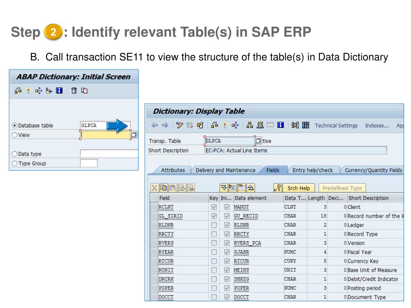Click the Copy icon above the field list
The image size is (411, 308).
pos(164,188)
